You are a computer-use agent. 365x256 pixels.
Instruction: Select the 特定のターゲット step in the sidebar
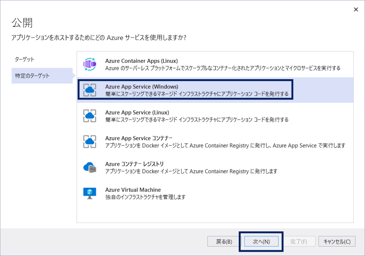42,76
